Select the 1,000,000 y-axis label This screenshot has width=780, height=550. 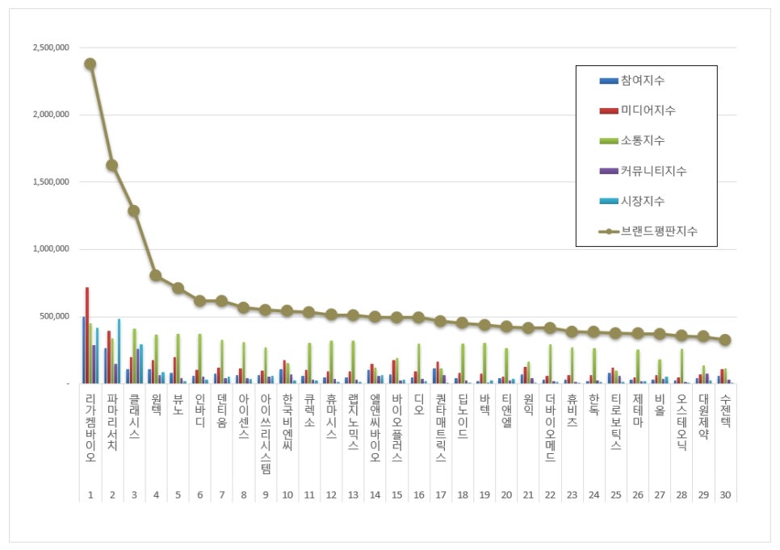pyautogui.click(x=51, y=249)
